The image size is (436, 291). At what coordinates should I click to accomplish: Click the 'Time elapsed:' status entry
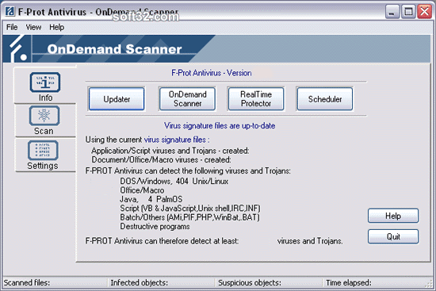(349, 282)
